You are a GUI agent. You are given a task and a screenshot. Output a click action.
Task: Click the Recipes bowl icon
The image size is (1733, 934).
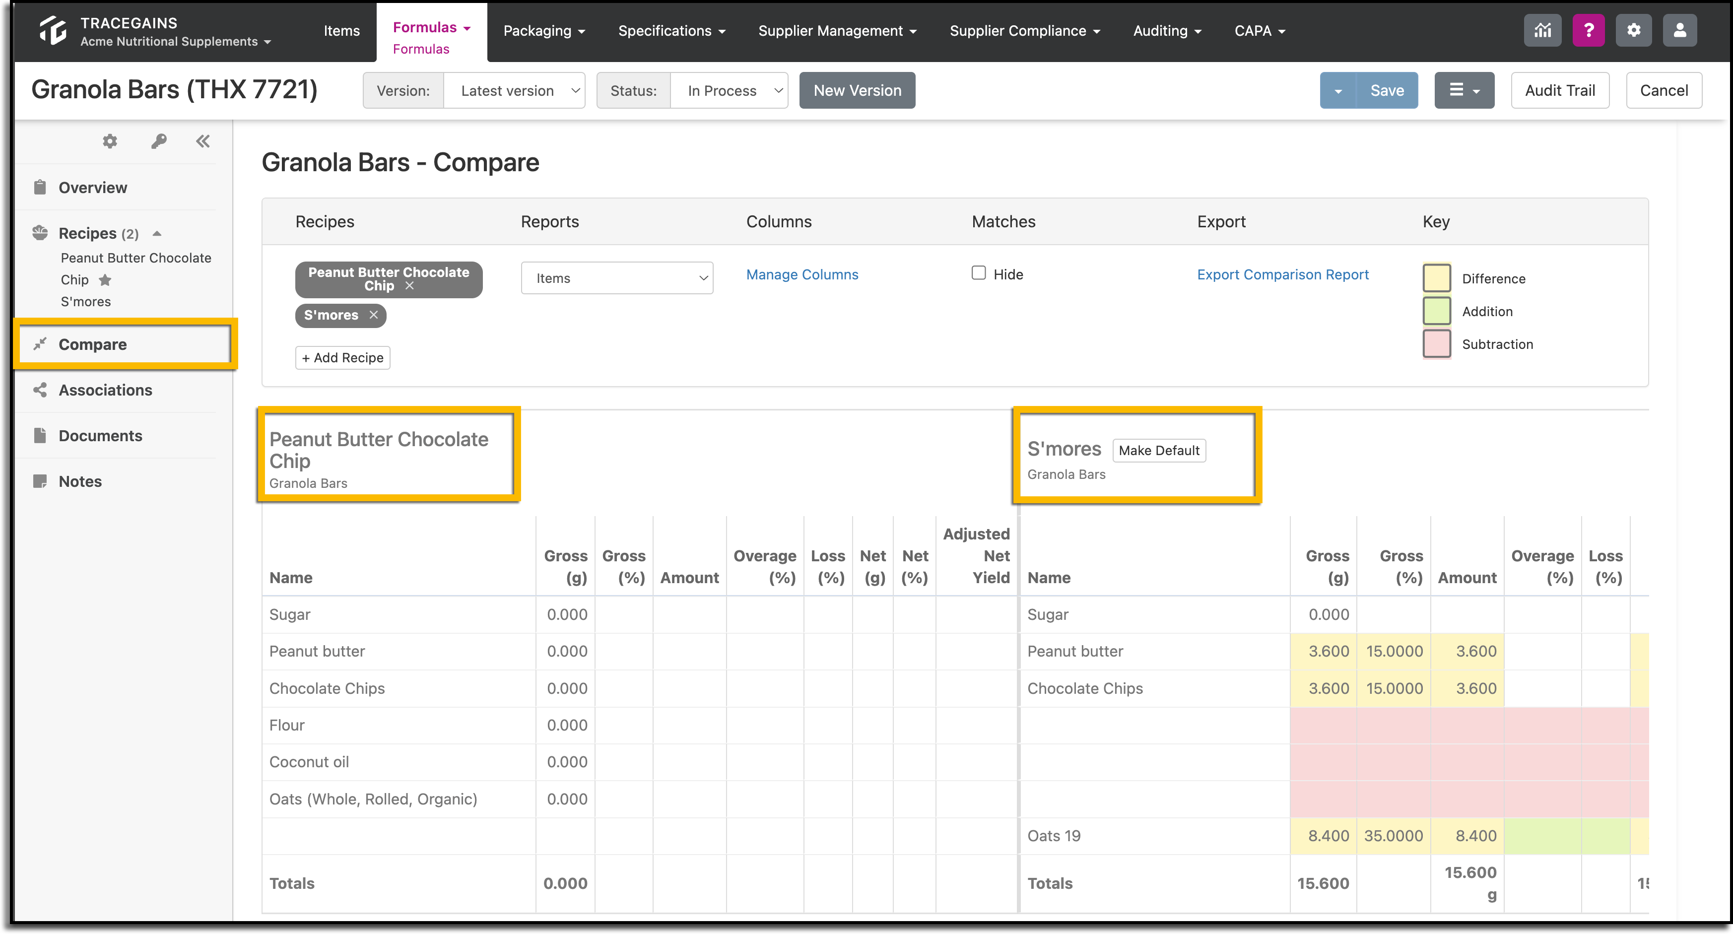pyautogui.click(x=40, y=233)
